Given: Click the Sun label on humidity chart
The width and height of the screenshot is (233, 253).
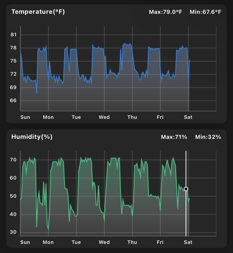Looking at the screenshot, I should [25, 242].
